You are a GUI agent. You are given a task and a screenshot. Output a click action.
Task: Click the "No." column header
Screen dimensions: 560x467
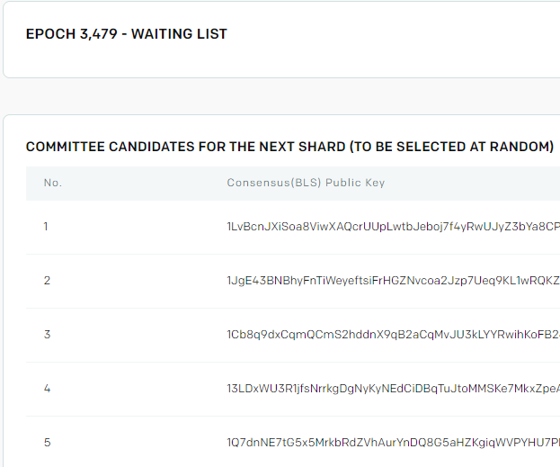tap(52, 183)
